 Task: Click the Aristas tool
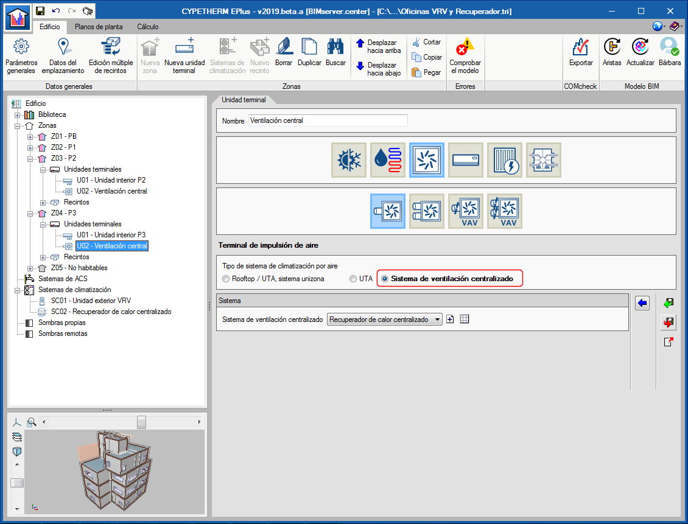pos(612,52)
